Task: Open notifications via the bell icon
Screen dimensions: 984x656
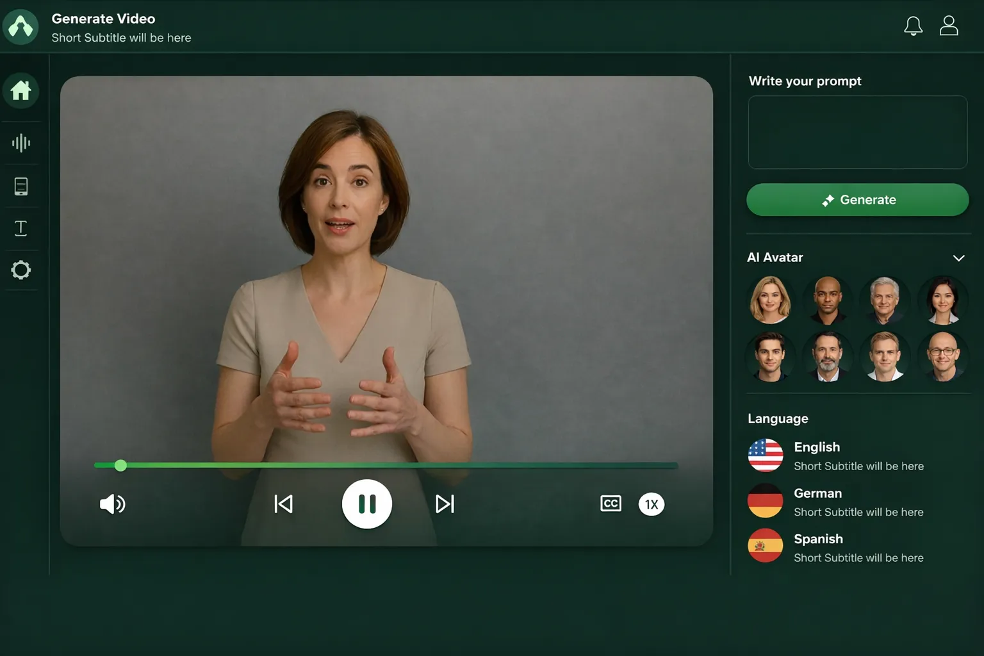Action: click(x=914, y=26)
